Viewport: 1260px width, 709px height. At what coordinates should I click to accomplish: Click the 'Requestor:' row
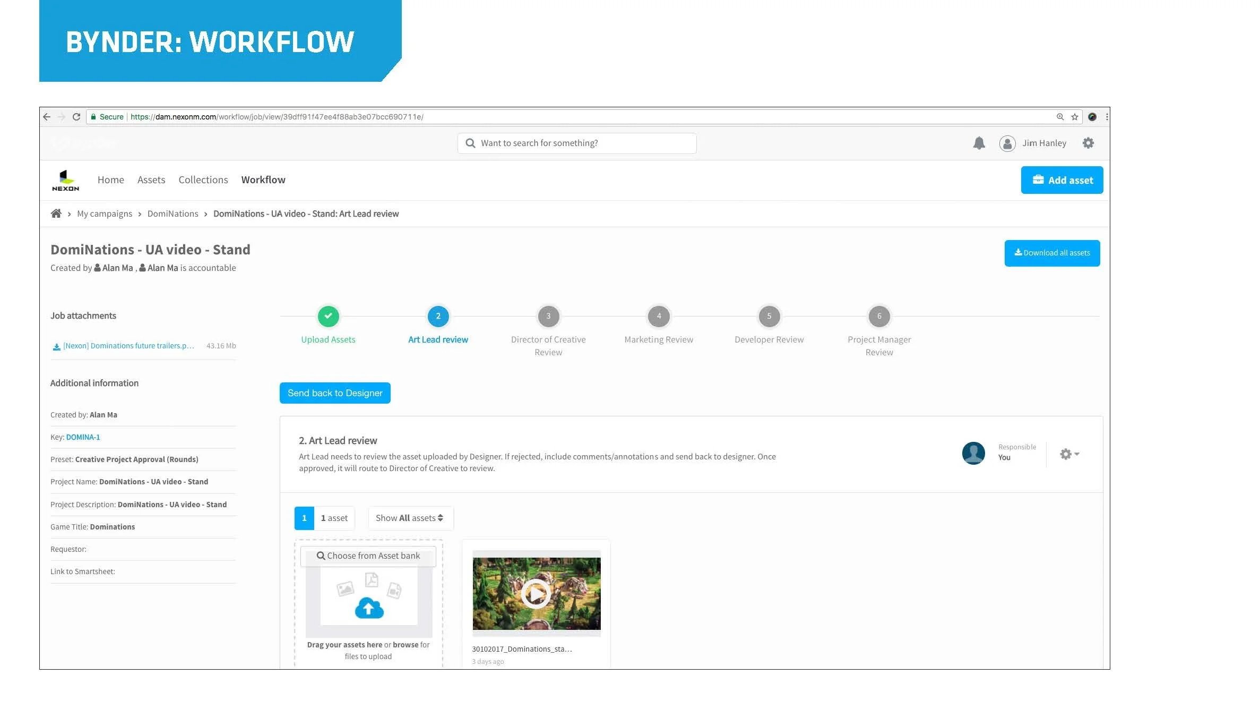pyautogui.click(x=143, y=550)
